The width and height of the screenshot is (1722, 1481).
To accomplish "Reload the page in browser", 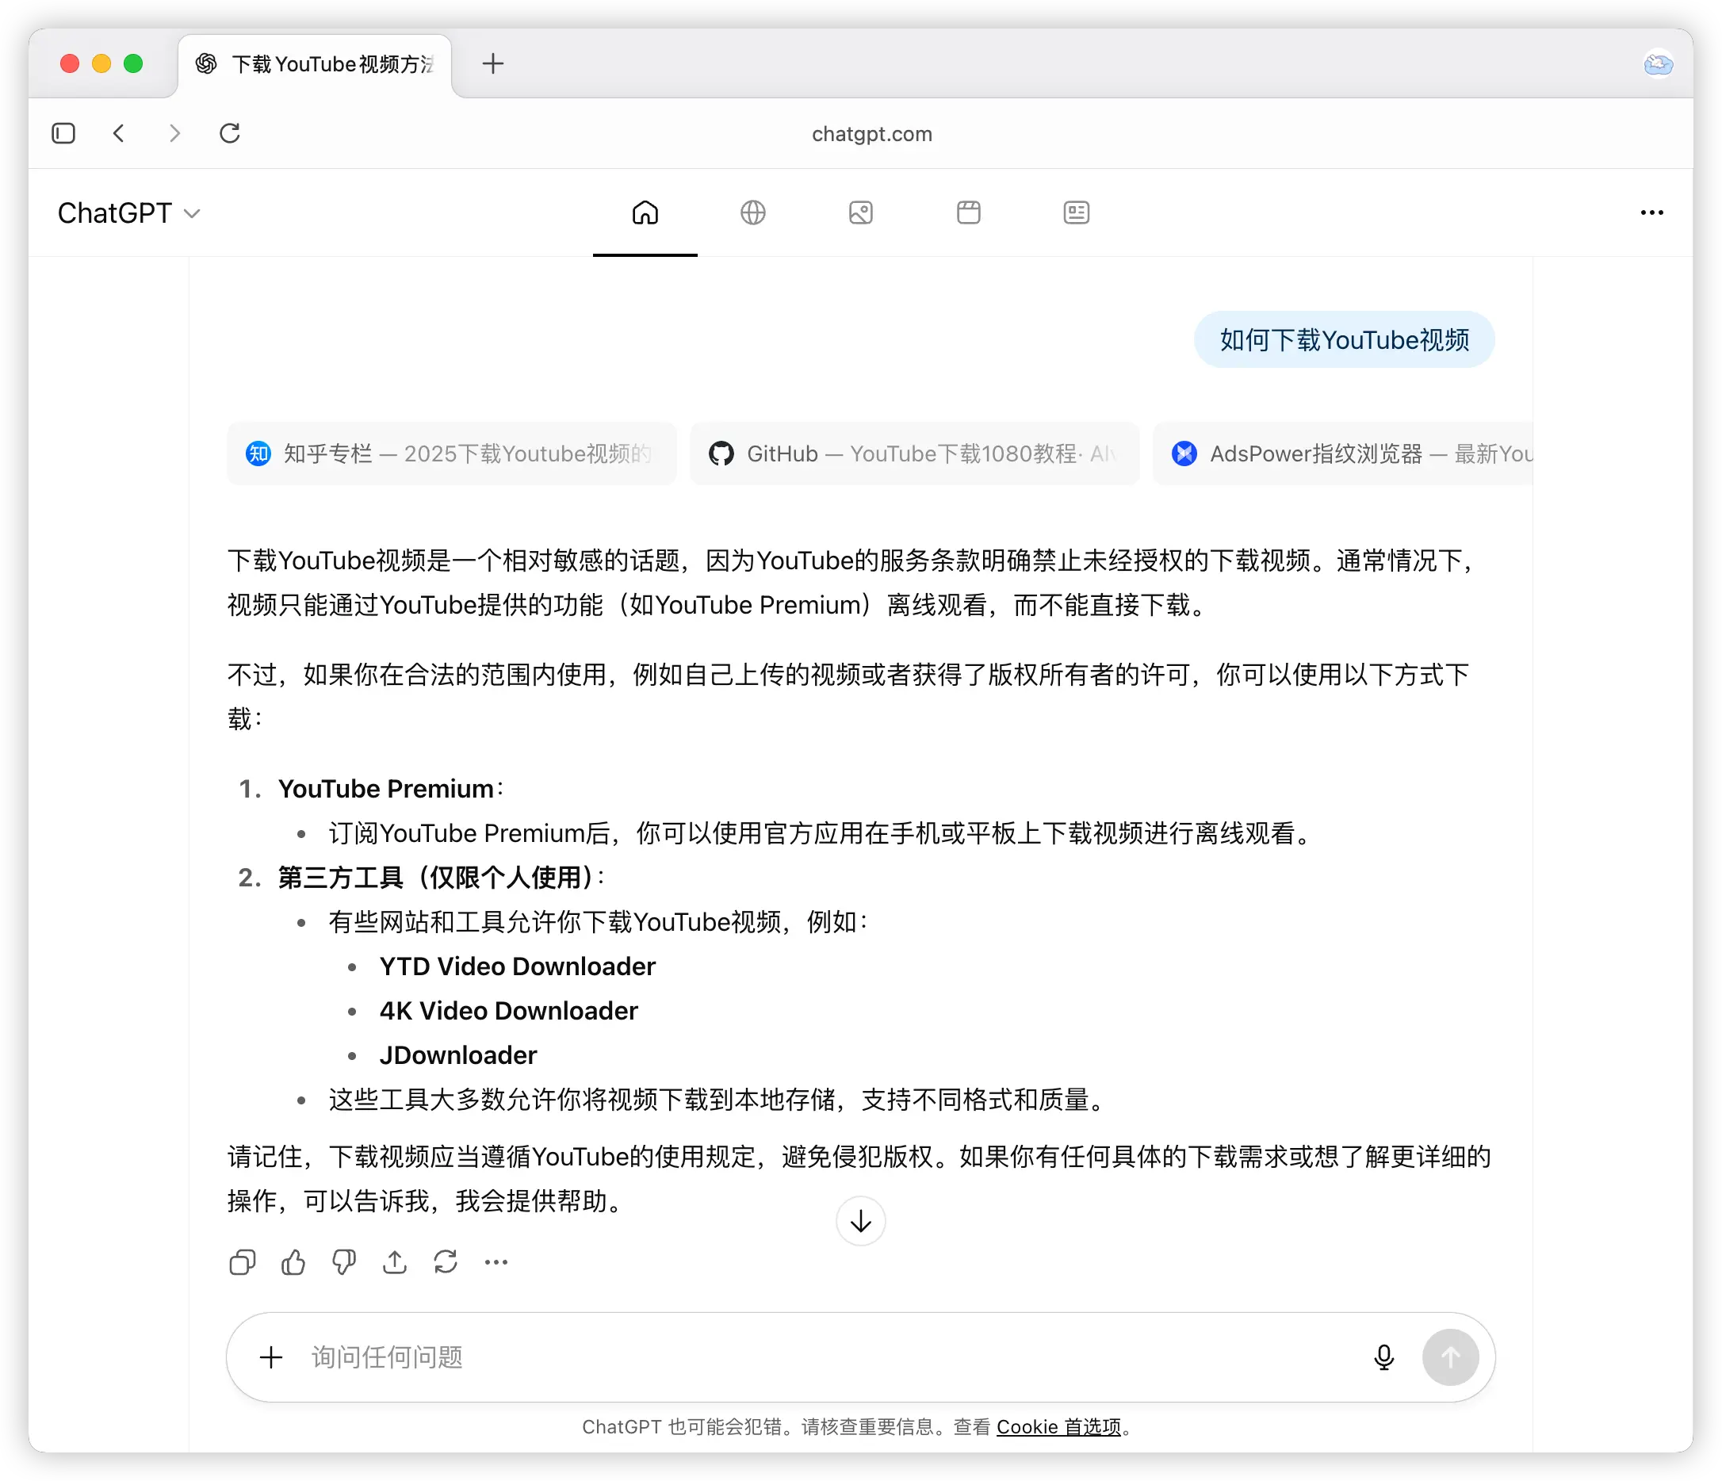I will point(230,133).
